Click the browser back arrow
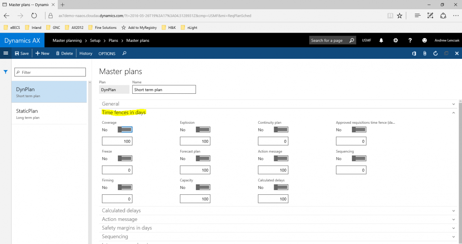462x244 pixels. tap(7, 16)
